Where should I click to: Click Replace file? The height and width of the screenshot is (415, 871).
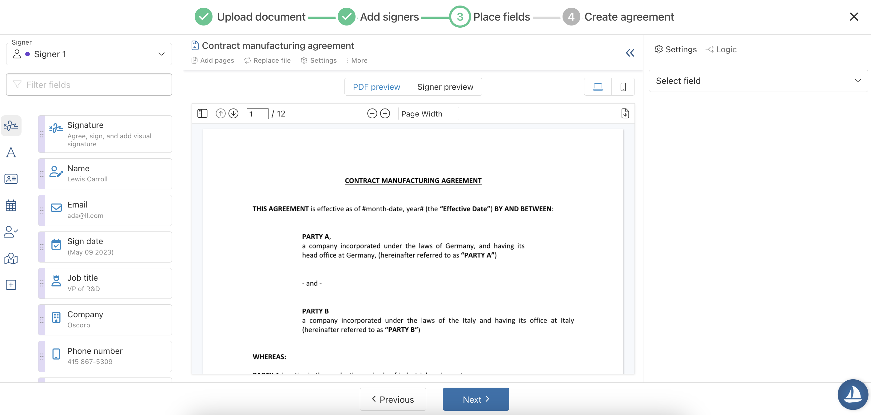pyautogui.click(x=268, y=60)
